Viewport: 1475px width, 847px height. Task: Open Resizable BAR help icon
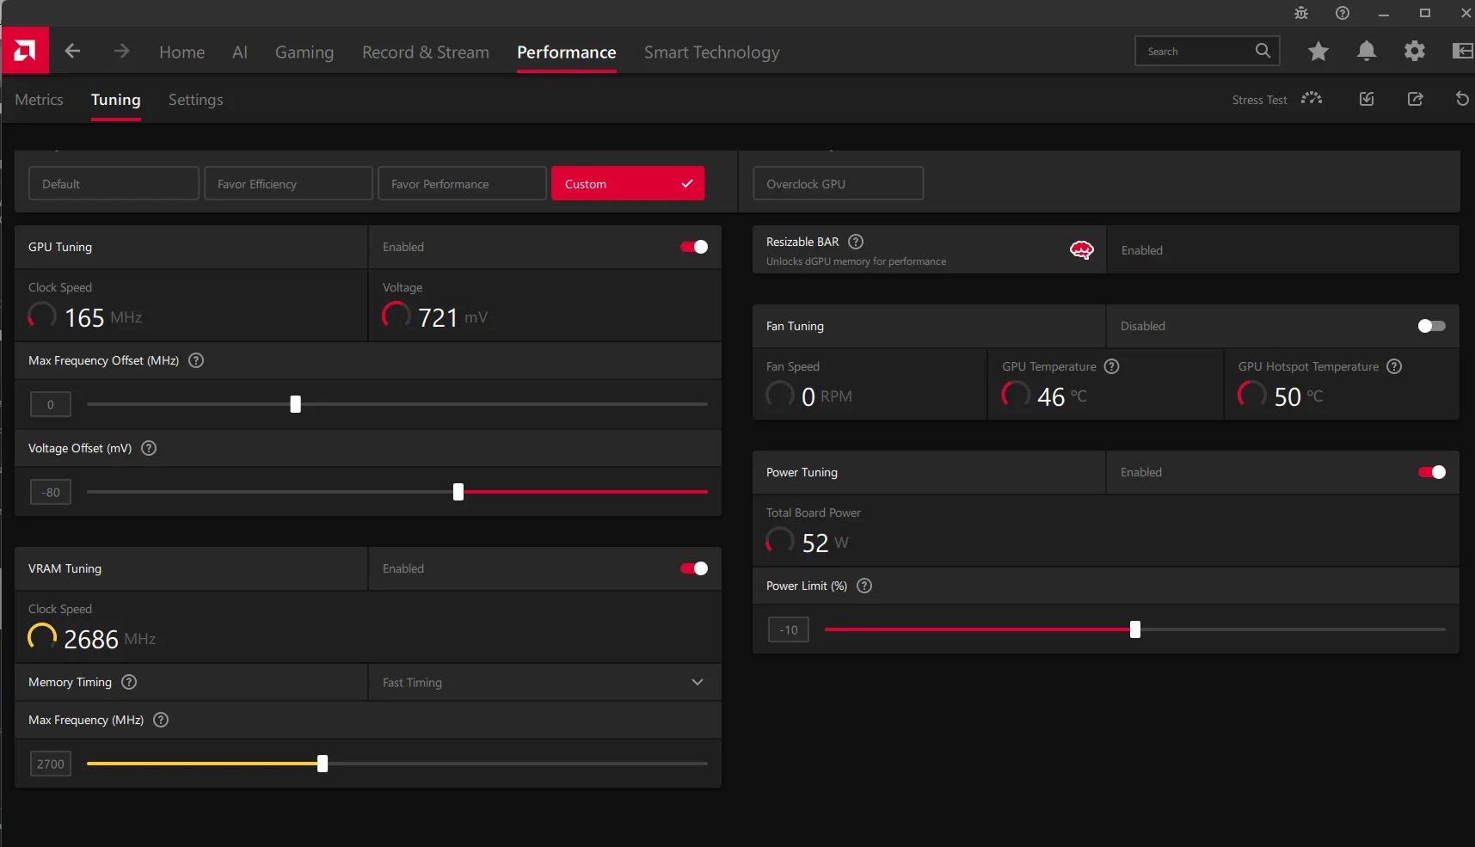tap(856, 242)
